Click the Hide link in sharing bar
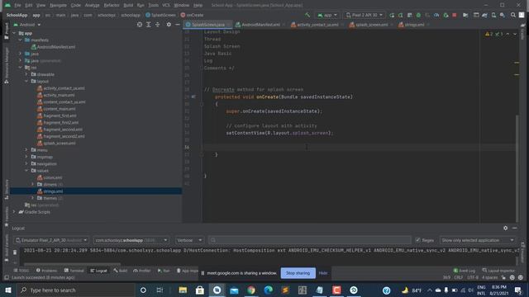The height and width of the screenshot is (297, 529). click(x=323, y=273)
